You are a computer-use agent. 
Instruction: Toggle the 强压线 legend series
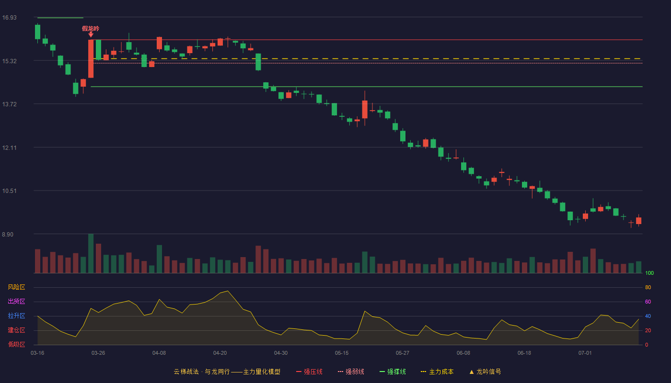tap(313, 372)
